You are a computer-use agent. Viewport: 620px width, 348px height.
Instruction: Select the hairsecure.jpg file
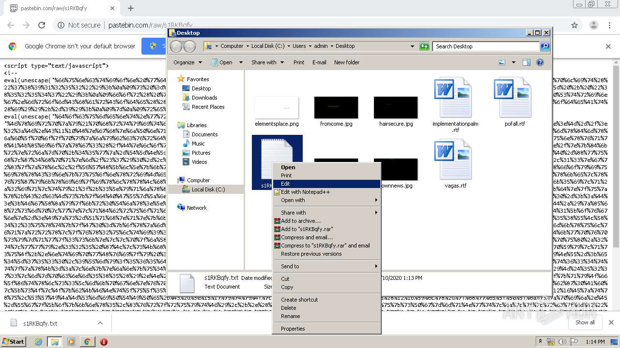point(396,107)
